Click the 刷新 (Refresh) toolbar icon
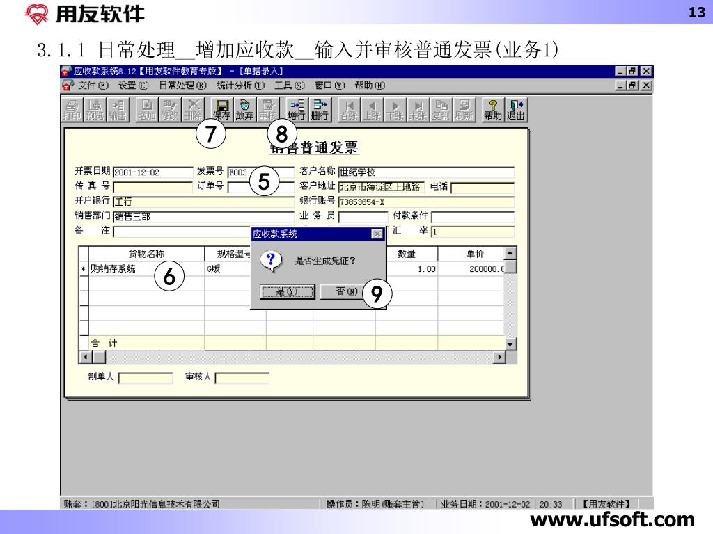713x534 pixels. (x=464, y=110)
